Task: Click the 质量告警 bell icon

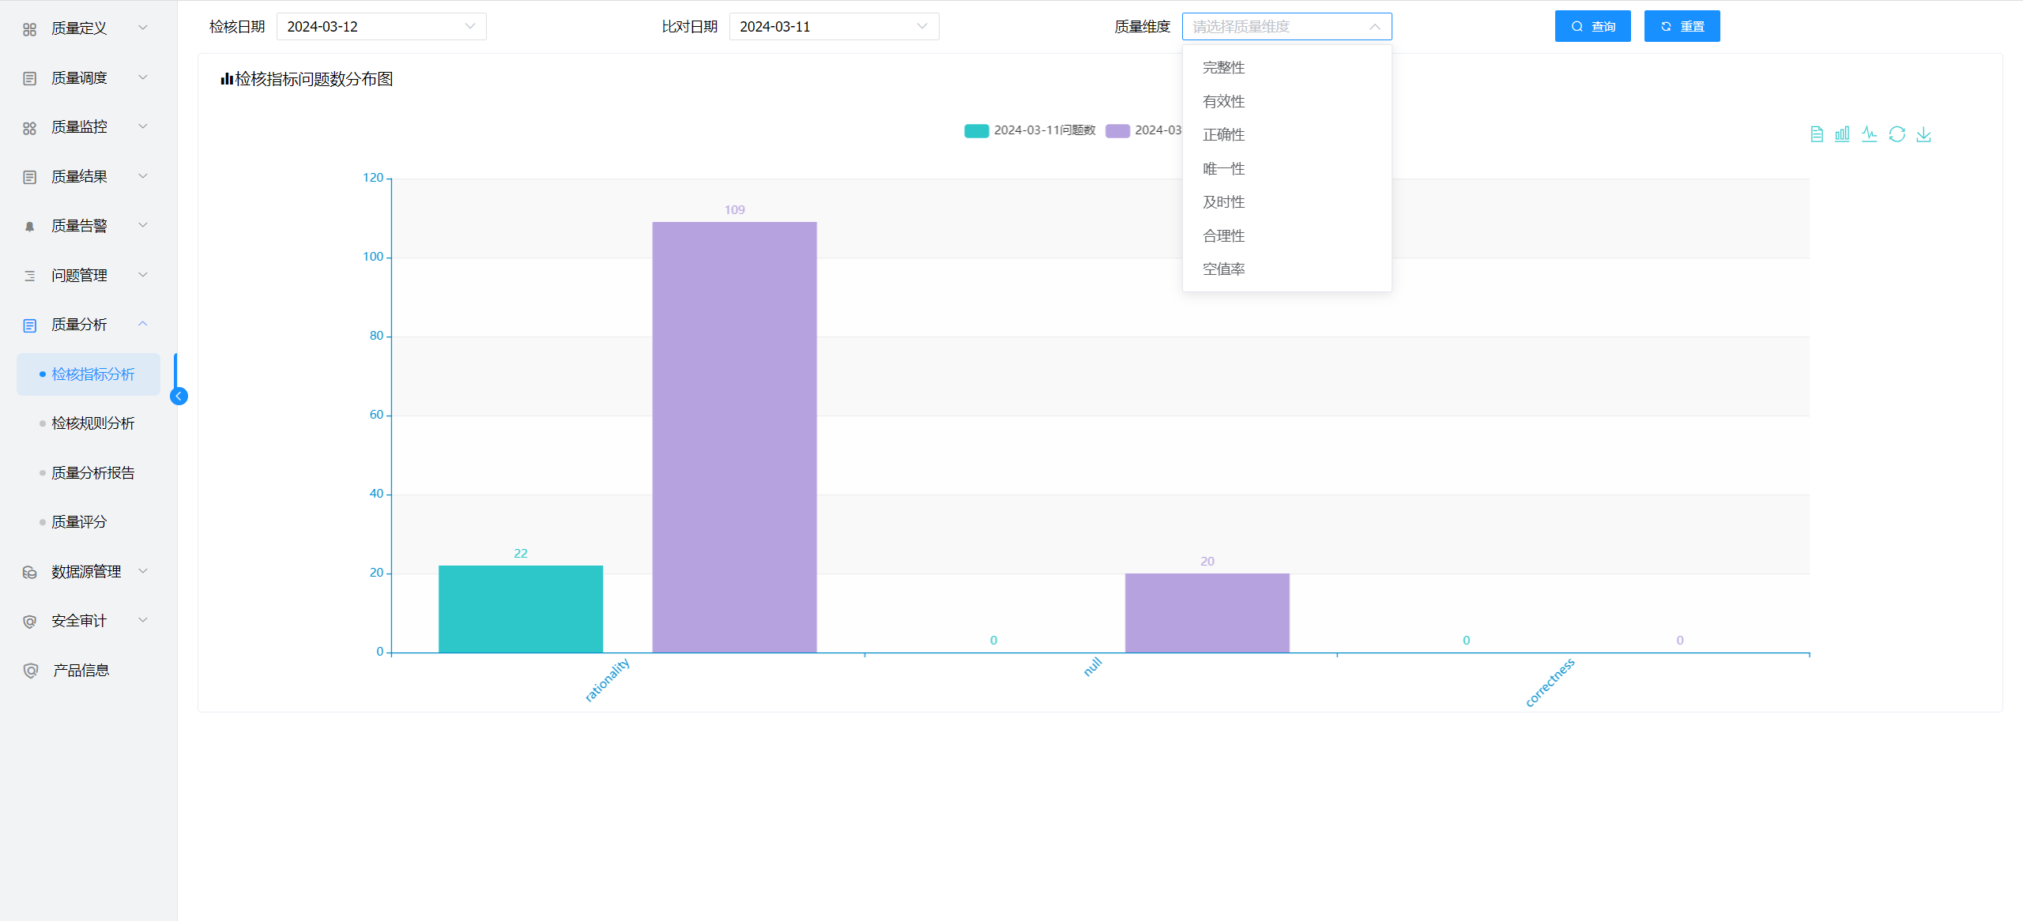Action: pos(30,227)
